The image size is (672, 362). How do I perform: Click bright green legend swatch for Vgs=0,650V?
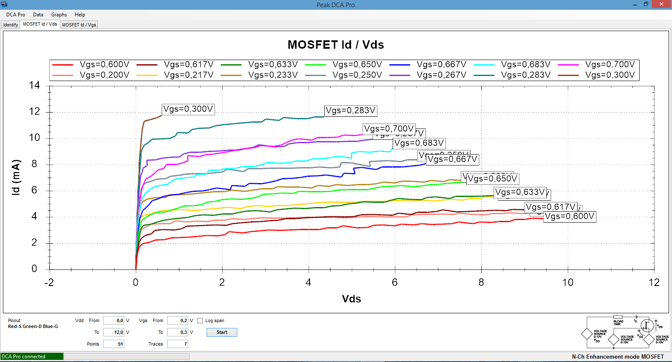click(x=315, y=65)
